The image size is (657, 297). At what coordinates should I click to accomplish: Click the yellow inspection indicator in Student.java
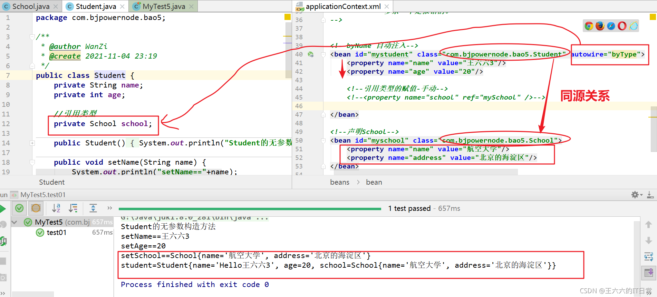(288, 17)
